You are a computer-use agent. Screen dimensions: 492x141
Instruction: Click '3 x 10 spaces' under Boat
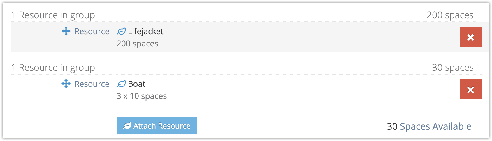tap(142, 96)
